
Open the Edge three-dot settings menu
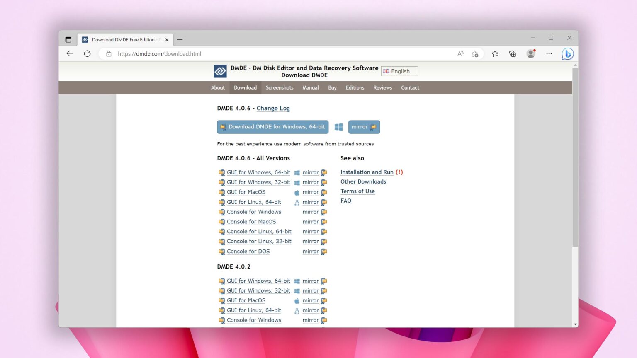[549, 53]
